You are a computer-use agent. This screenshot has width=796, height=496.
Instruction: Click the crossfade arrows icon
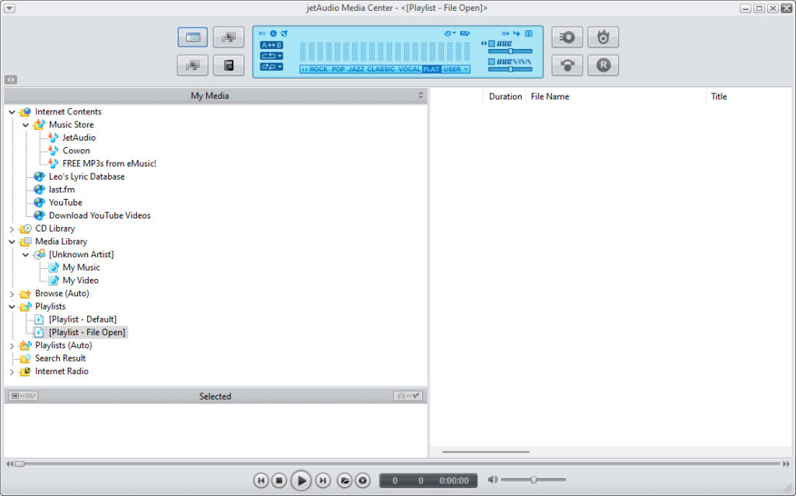click(x=505, y=33)
